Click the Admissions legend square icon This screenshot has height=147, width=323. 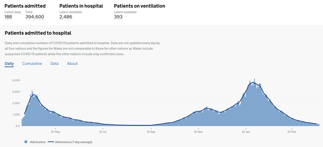(26, 142)
